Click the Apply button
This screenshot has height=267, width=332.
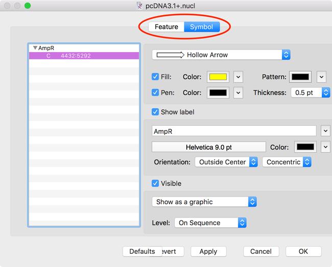coord(208,251)
